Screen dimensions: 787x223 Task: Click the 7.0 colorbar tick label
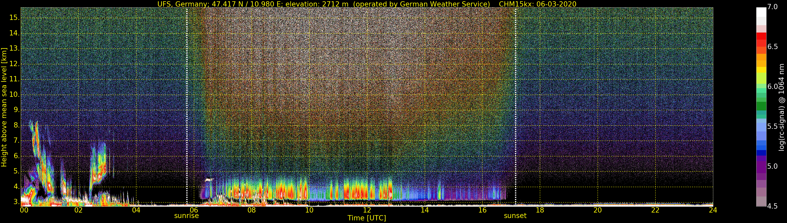(x=772, y=7)
